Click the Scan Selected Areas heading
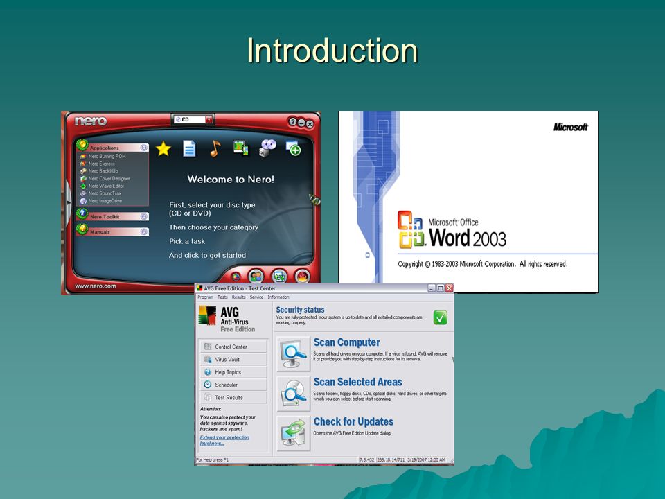The width and height of the screenshot is (665, 499). (x=358, y=382)
